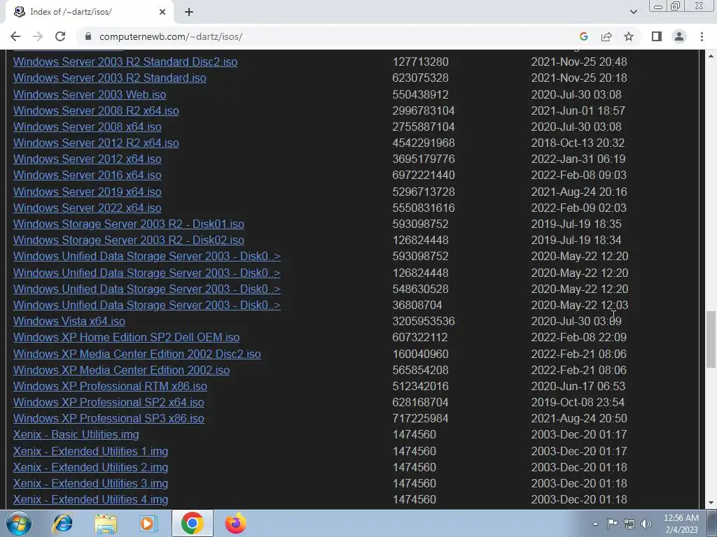Open the network status tray icon
This screenshot has width=717, height=537.
coord(629,524)
